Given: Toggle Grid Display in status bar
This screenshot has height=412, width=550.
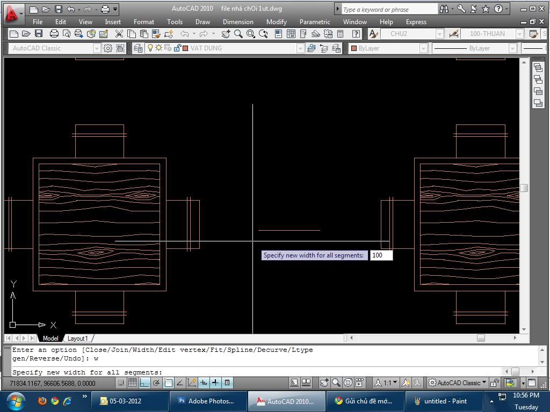Looking at the screenshot, I should click(x=133, y=383).
